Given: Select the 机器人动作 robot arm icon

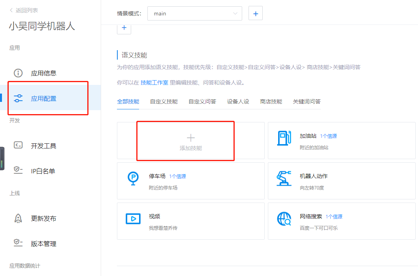Looking at the screenshot, I should tap(284, 178).
